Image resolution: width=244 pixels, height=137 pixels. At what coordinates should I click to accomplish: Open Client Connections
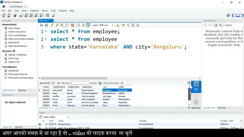coord(17,32)
